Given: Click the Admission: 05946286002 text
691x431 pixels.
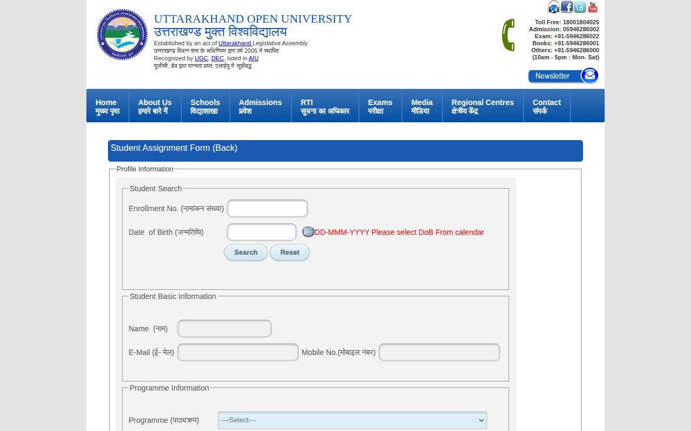Looking at the screenshot, I should tap(564, 29).
